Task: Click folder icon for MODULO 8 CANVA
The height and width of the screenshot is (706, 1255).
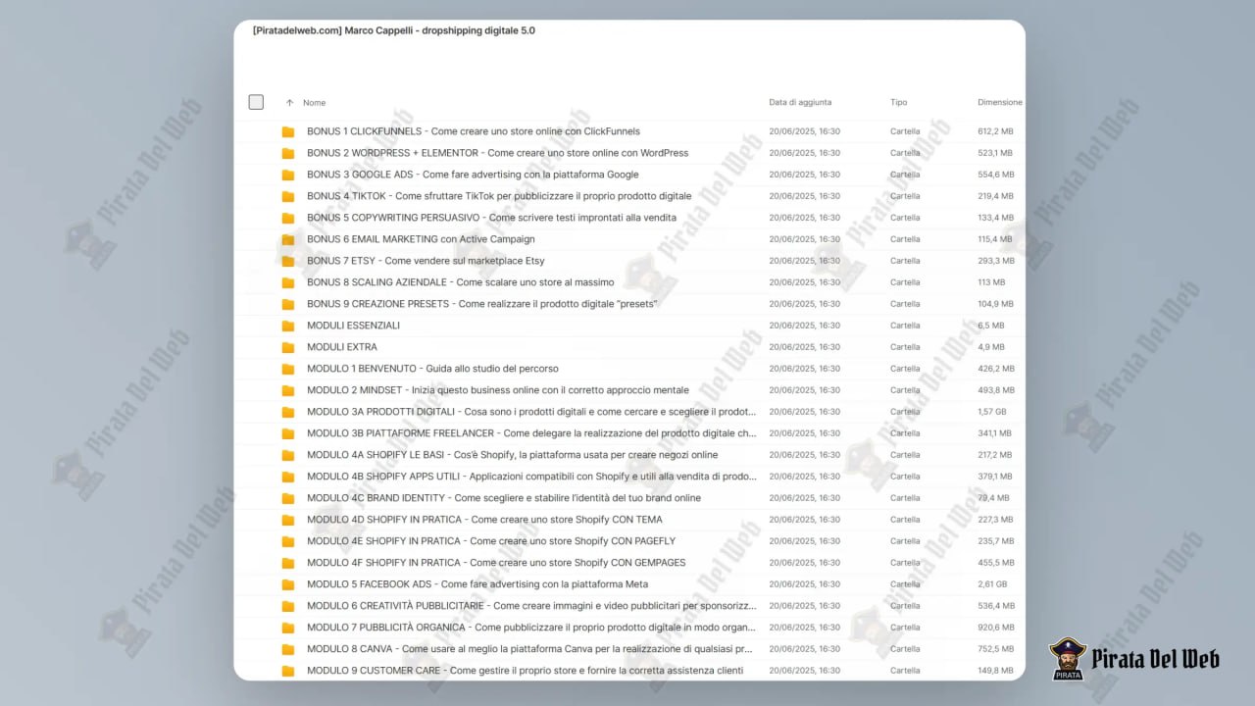Action: 288,649
